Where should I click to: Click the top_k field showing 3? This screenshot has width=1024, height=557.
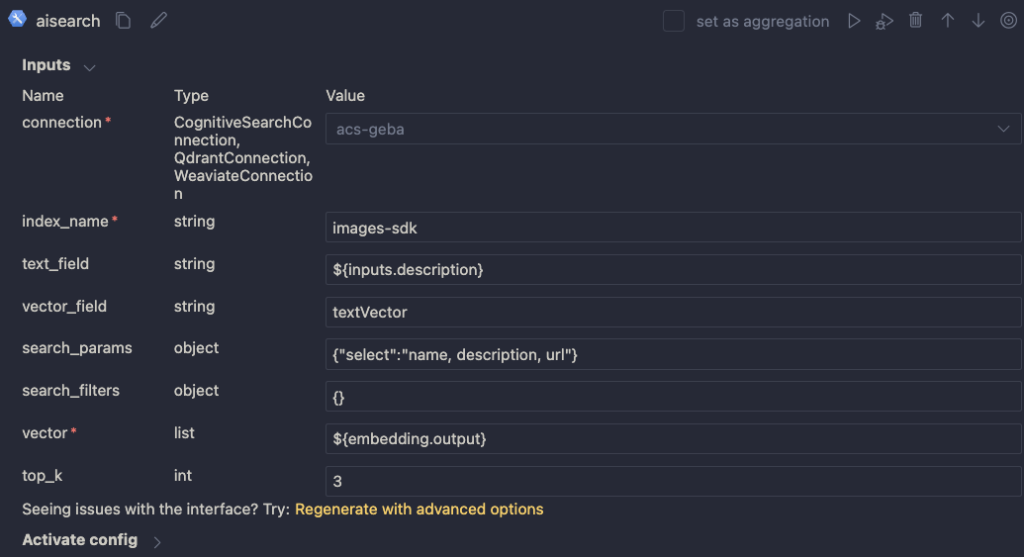click(673, 482)
